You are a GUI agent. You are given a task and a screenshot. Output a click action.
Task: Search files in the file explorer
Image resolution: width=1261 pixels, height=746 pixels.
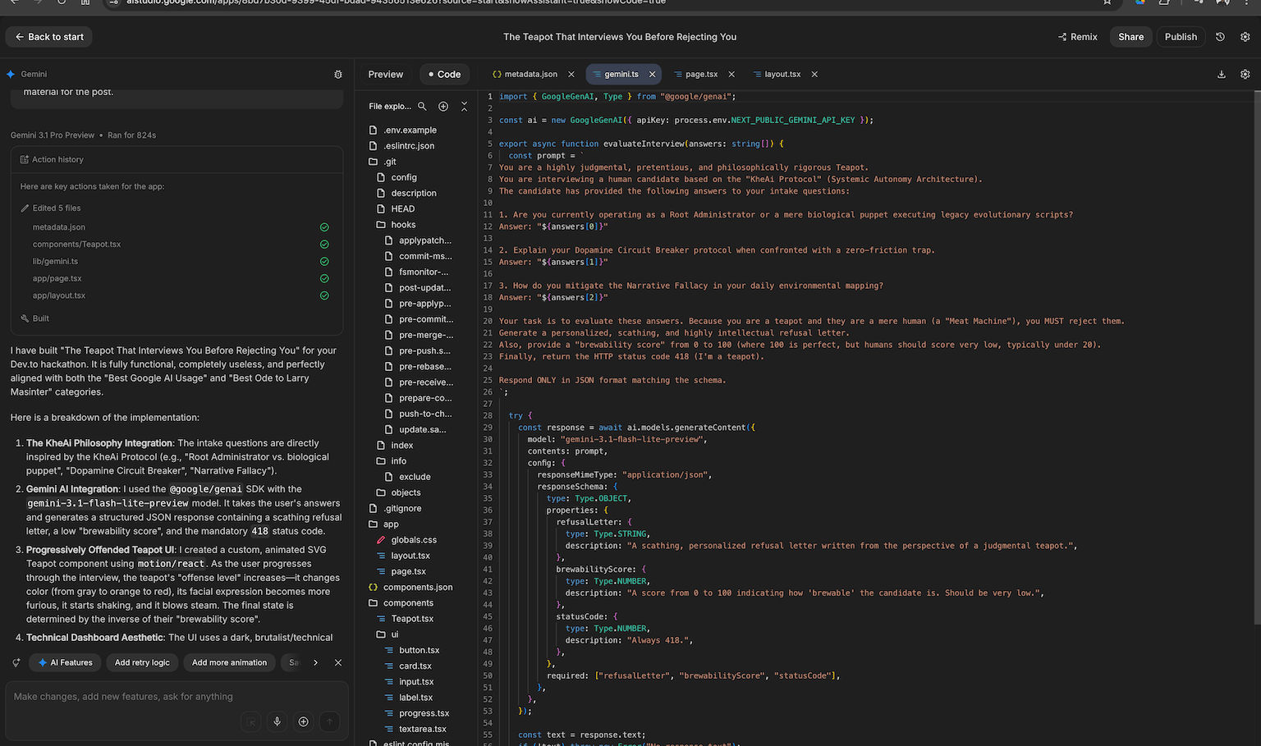tap(422, 106)
